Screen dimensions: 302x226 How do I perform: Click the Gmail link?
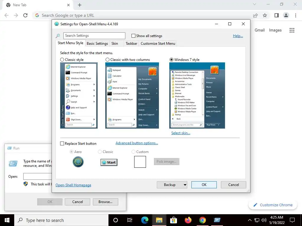click(x=260, y=30)
